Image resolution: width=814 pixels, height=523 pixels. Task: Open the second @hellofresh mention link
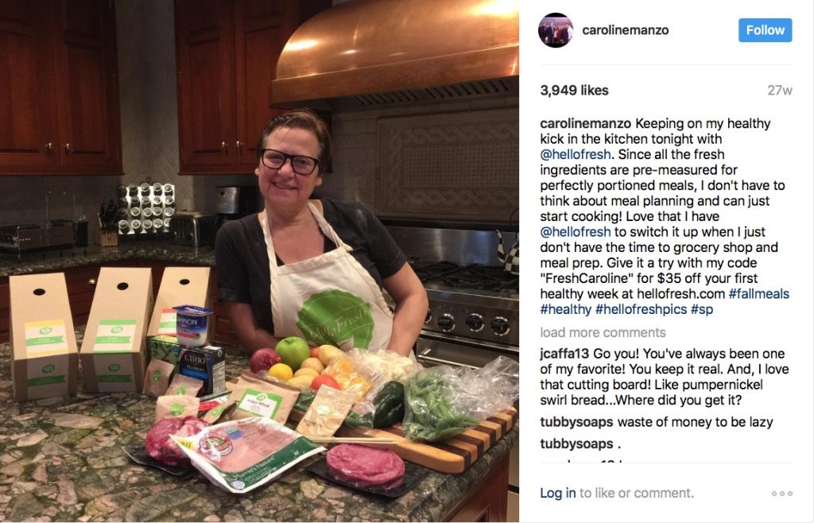pos(576,232)
